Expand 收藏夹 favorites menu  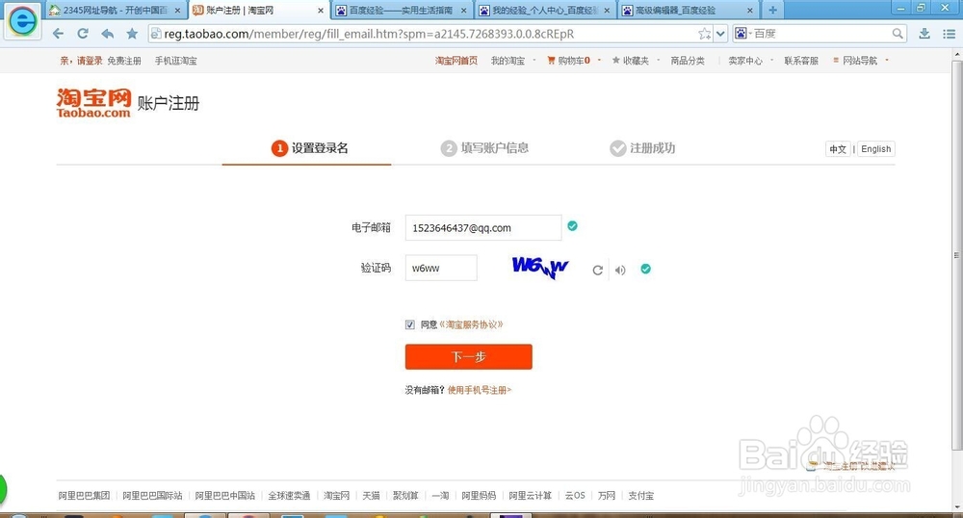(x=634, y=60)
